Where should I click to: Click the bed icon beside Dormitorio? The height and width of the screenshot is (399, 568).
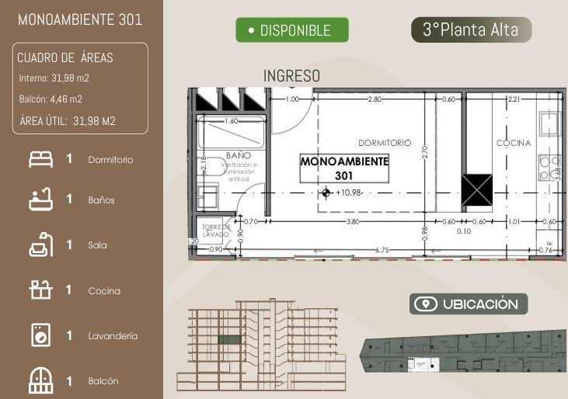tap(40, 160)
